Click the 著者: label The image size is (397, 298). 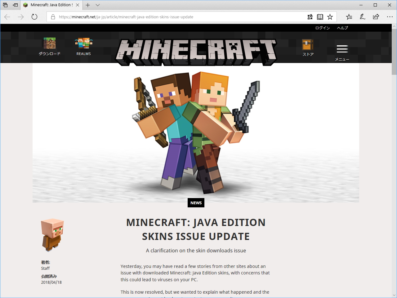point(46,262)
